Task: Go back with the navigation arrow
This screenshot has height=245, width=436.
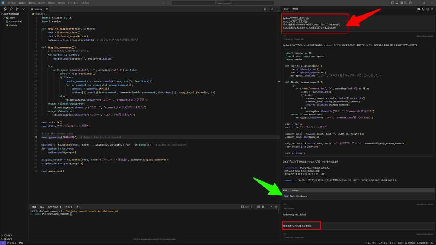Action: point(163,3)
